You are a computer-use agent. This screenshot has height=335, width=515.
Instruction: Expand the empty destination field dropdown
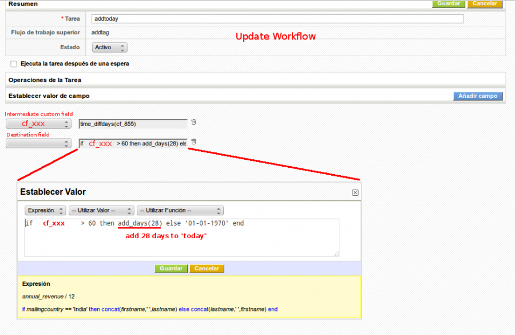(38, 144)
